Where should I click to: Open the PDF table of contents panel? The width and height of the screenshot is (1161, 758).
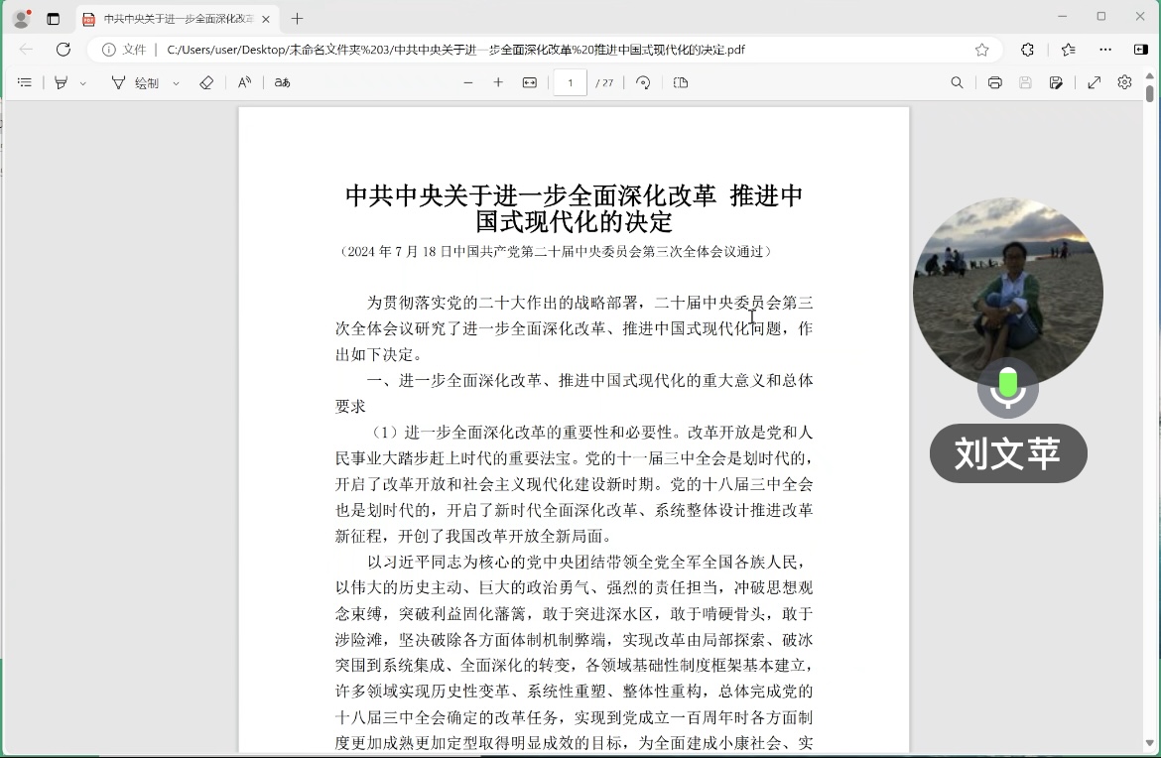tap(25, 83)
